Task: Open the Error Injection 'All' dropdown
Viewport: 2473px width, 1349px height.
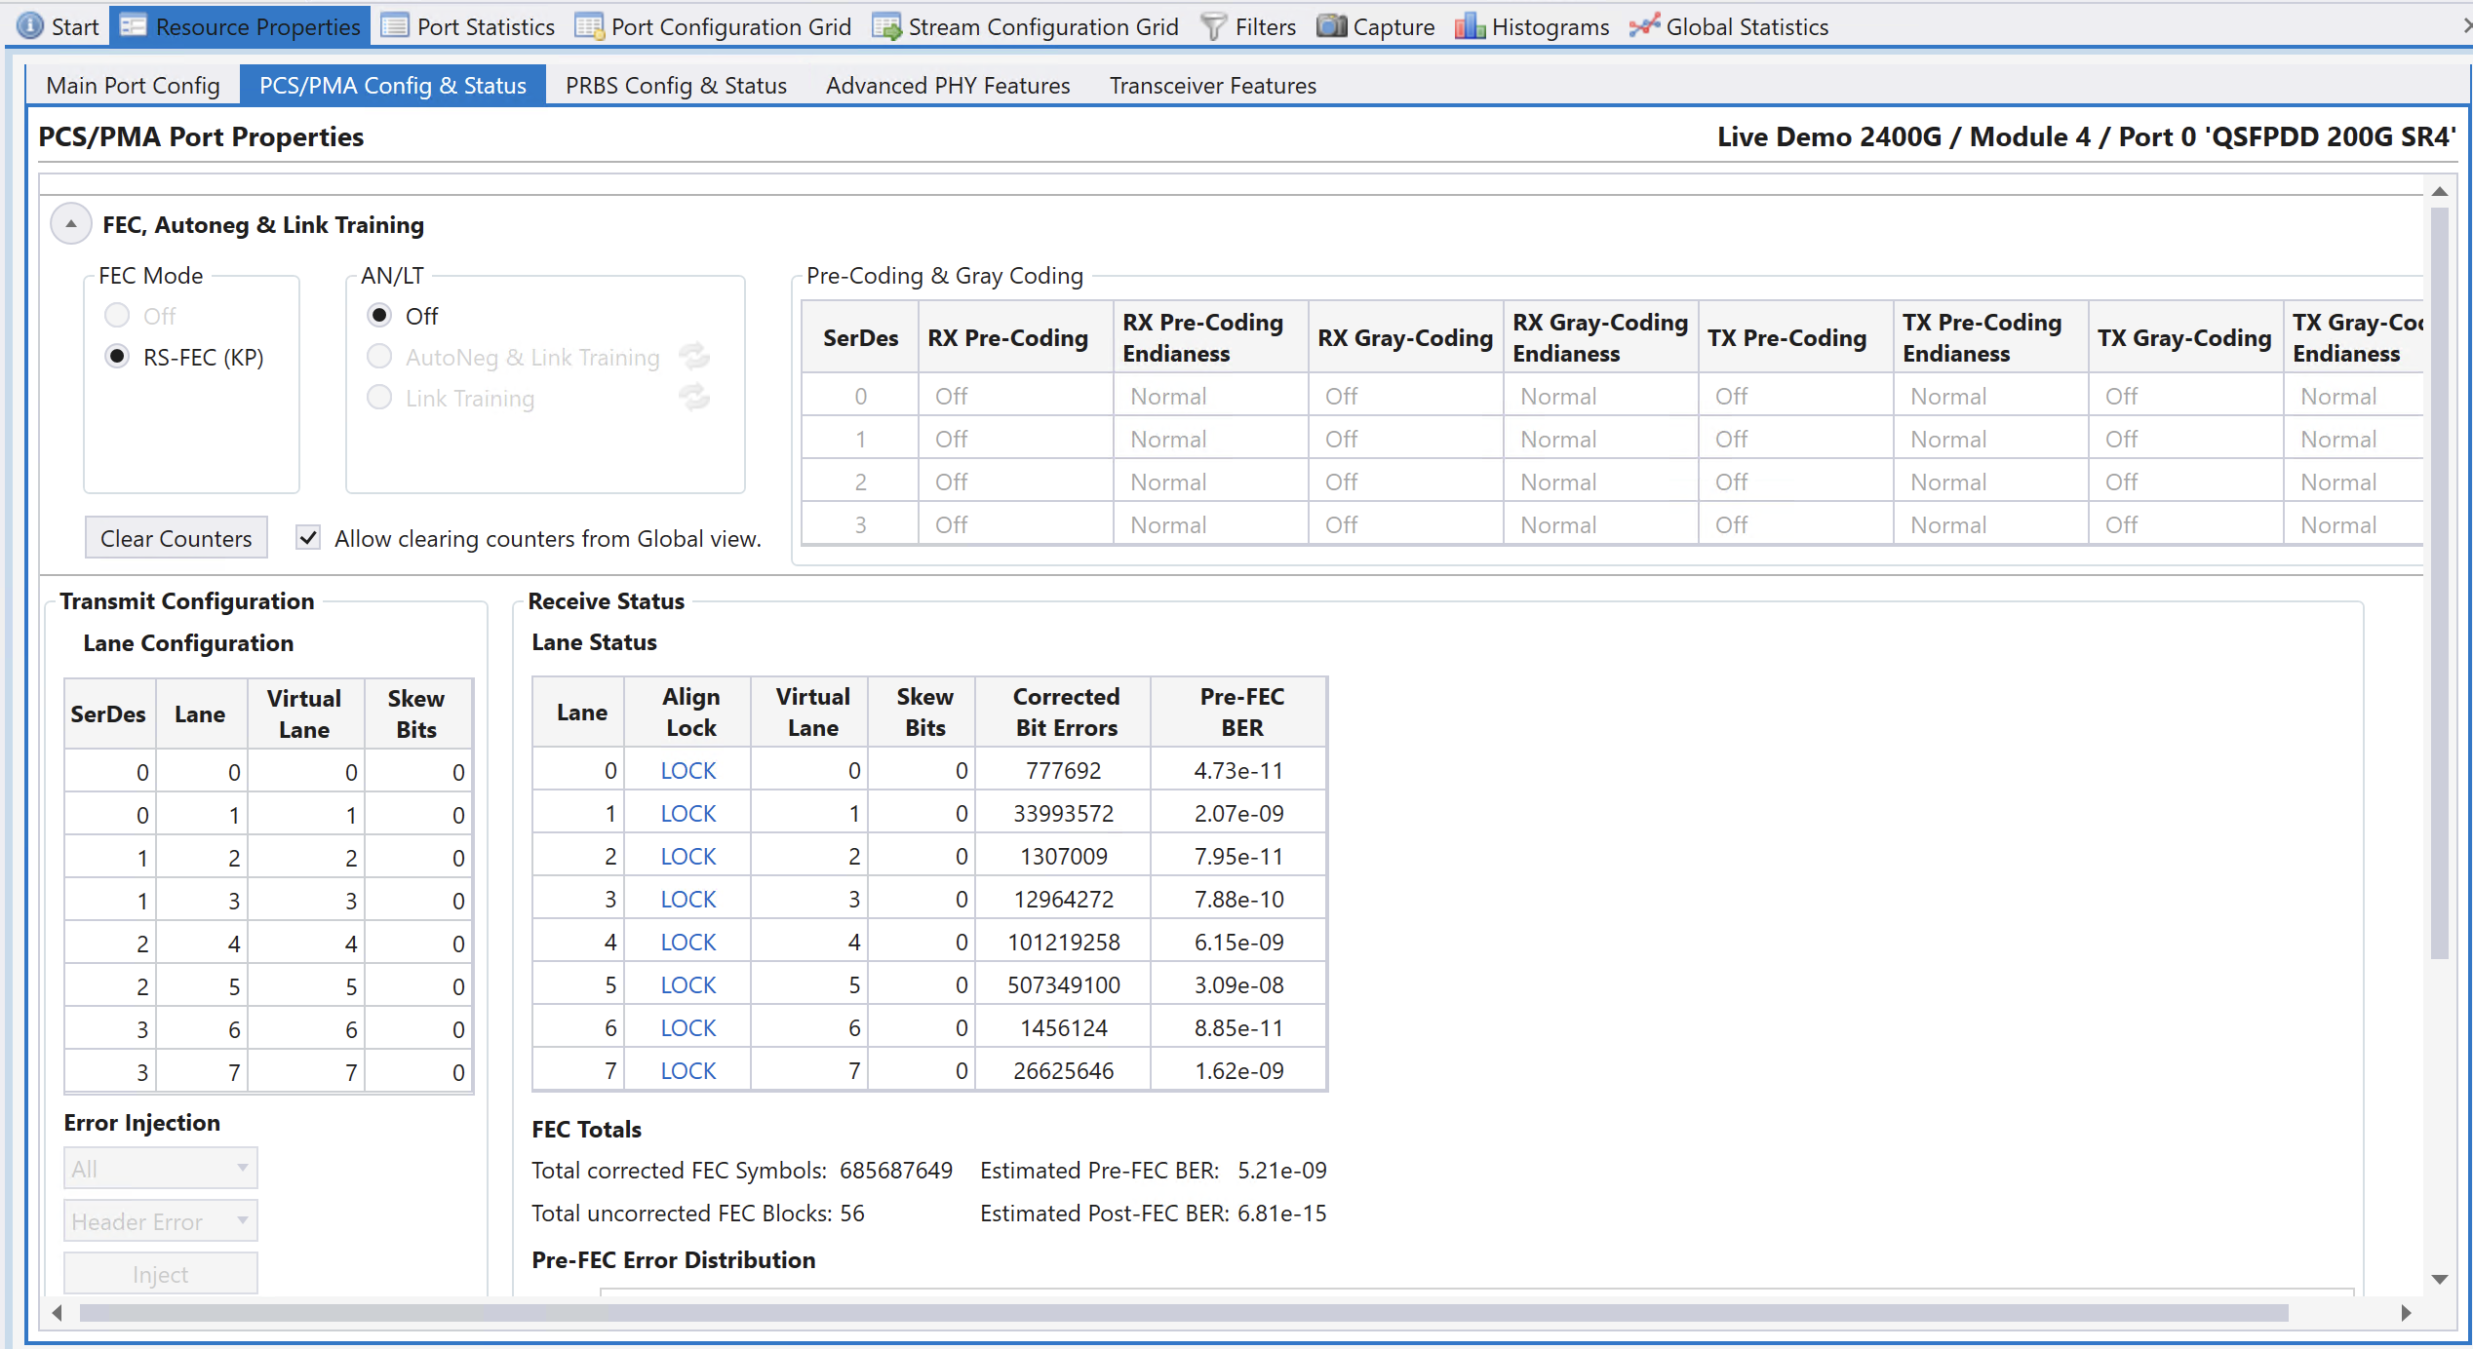Action: pos(161,1168)
